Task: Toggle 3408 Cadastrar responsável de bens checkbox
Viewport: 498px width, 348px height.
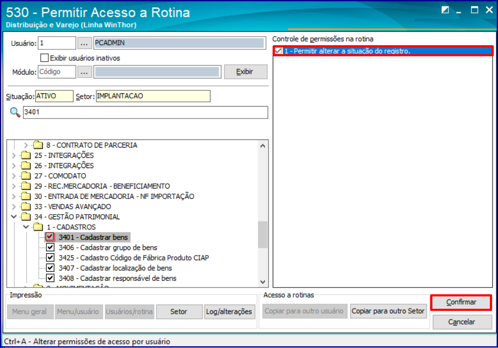Action: click(50, 278)
